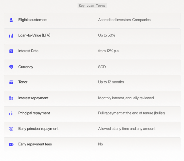184x161 pixels.
Task: Click the Interest Rate percent icon
Action: 11,51
